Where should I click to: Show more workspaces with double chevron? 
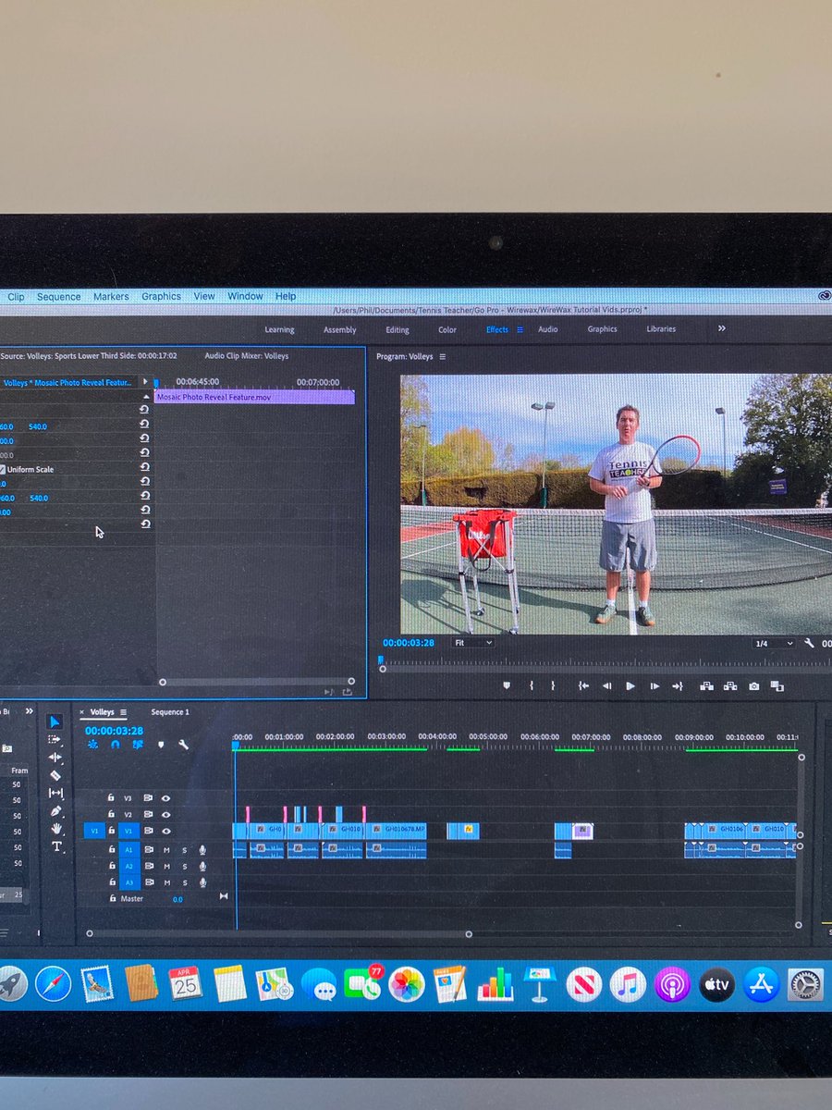[721, 328]
